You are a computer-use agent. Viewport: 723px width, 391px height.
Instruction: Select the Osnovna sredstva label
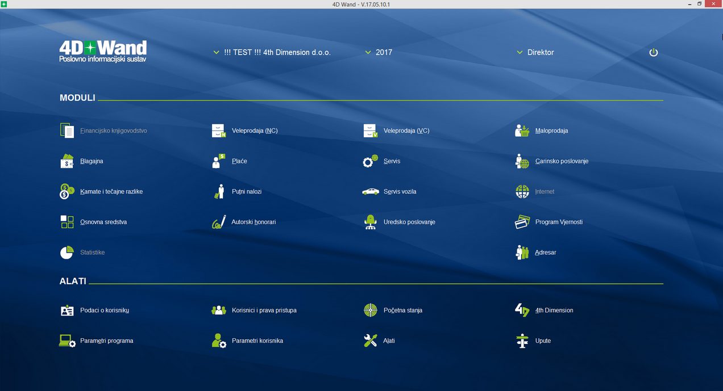103,222
